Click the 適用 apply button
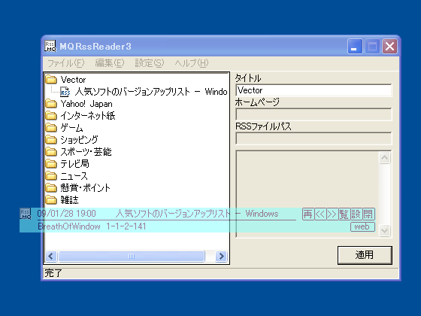421x316 pixels. [x=365, y=255]
